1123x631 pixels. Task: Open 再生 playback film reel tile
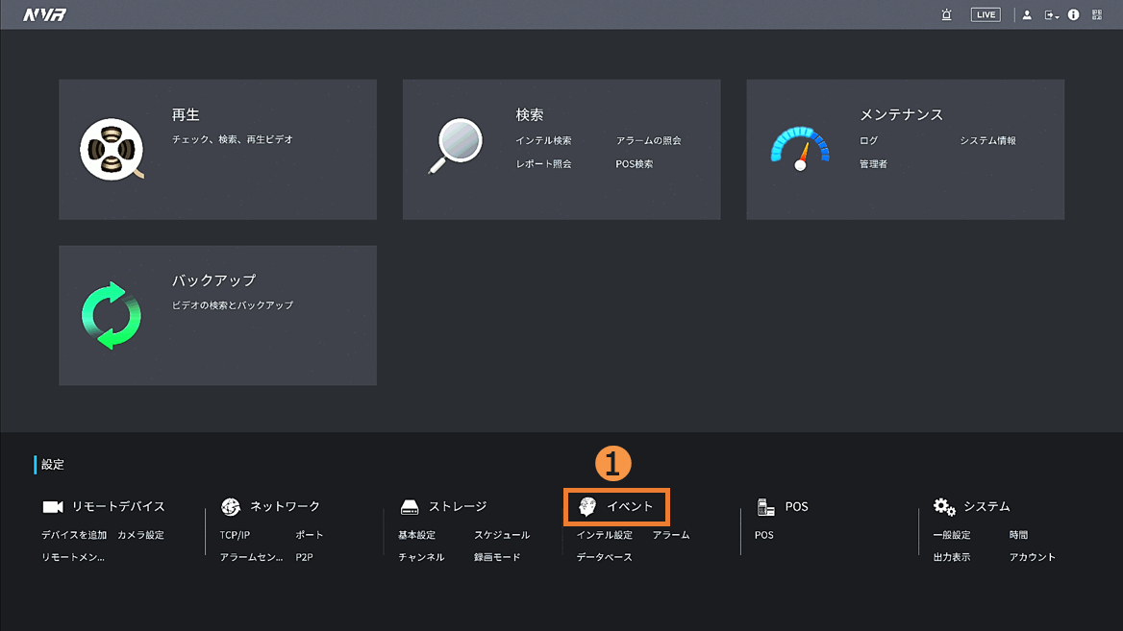(x=112, y=150)
